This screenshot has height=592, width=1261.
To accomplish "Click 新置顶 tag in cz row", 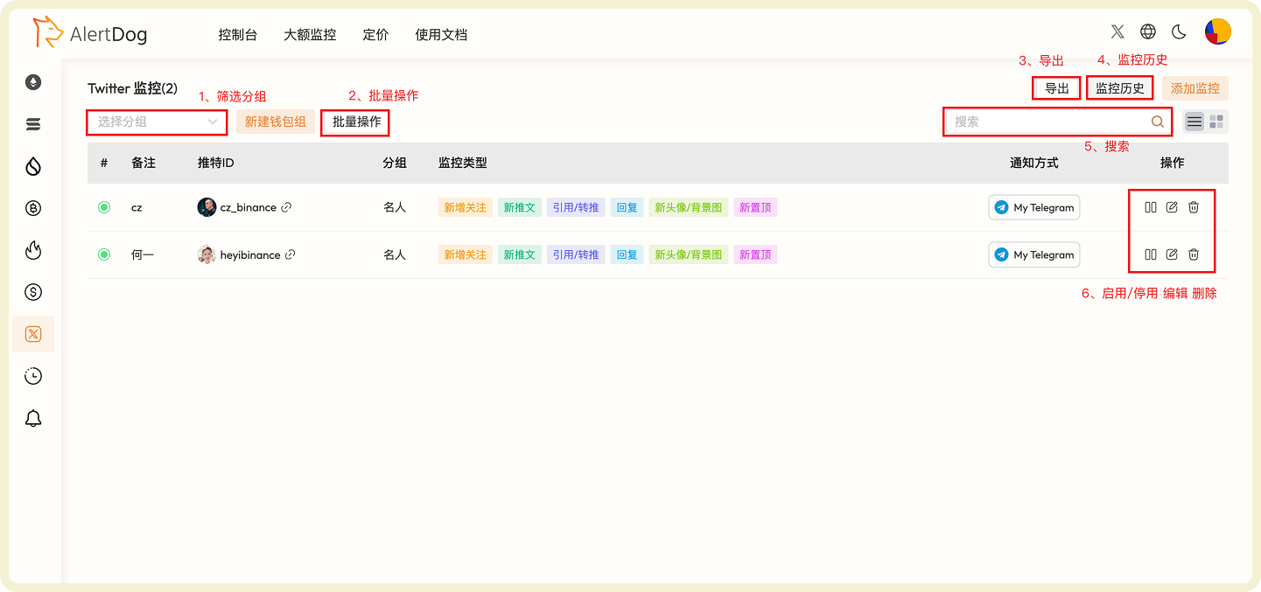I will click(755, 207).
